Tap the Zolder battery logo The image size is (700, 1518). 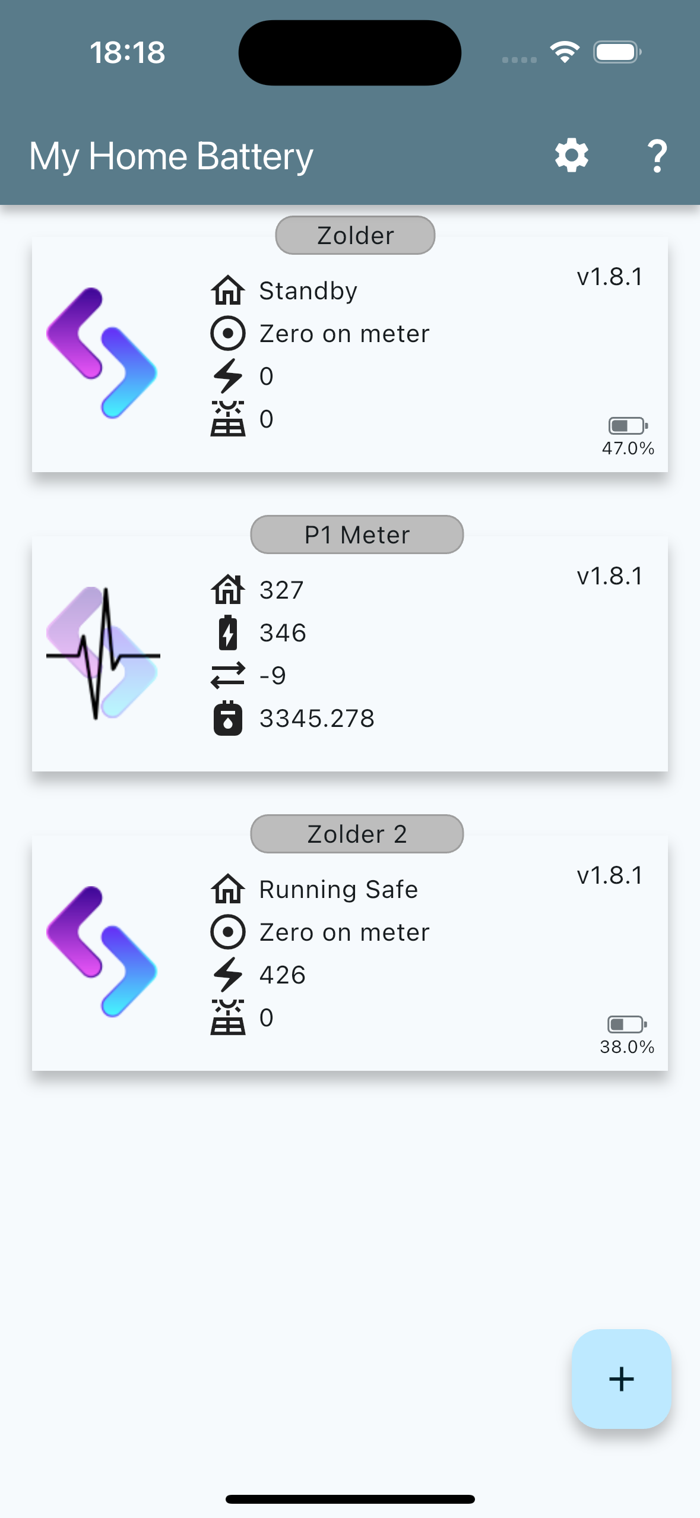pos(102,354)
